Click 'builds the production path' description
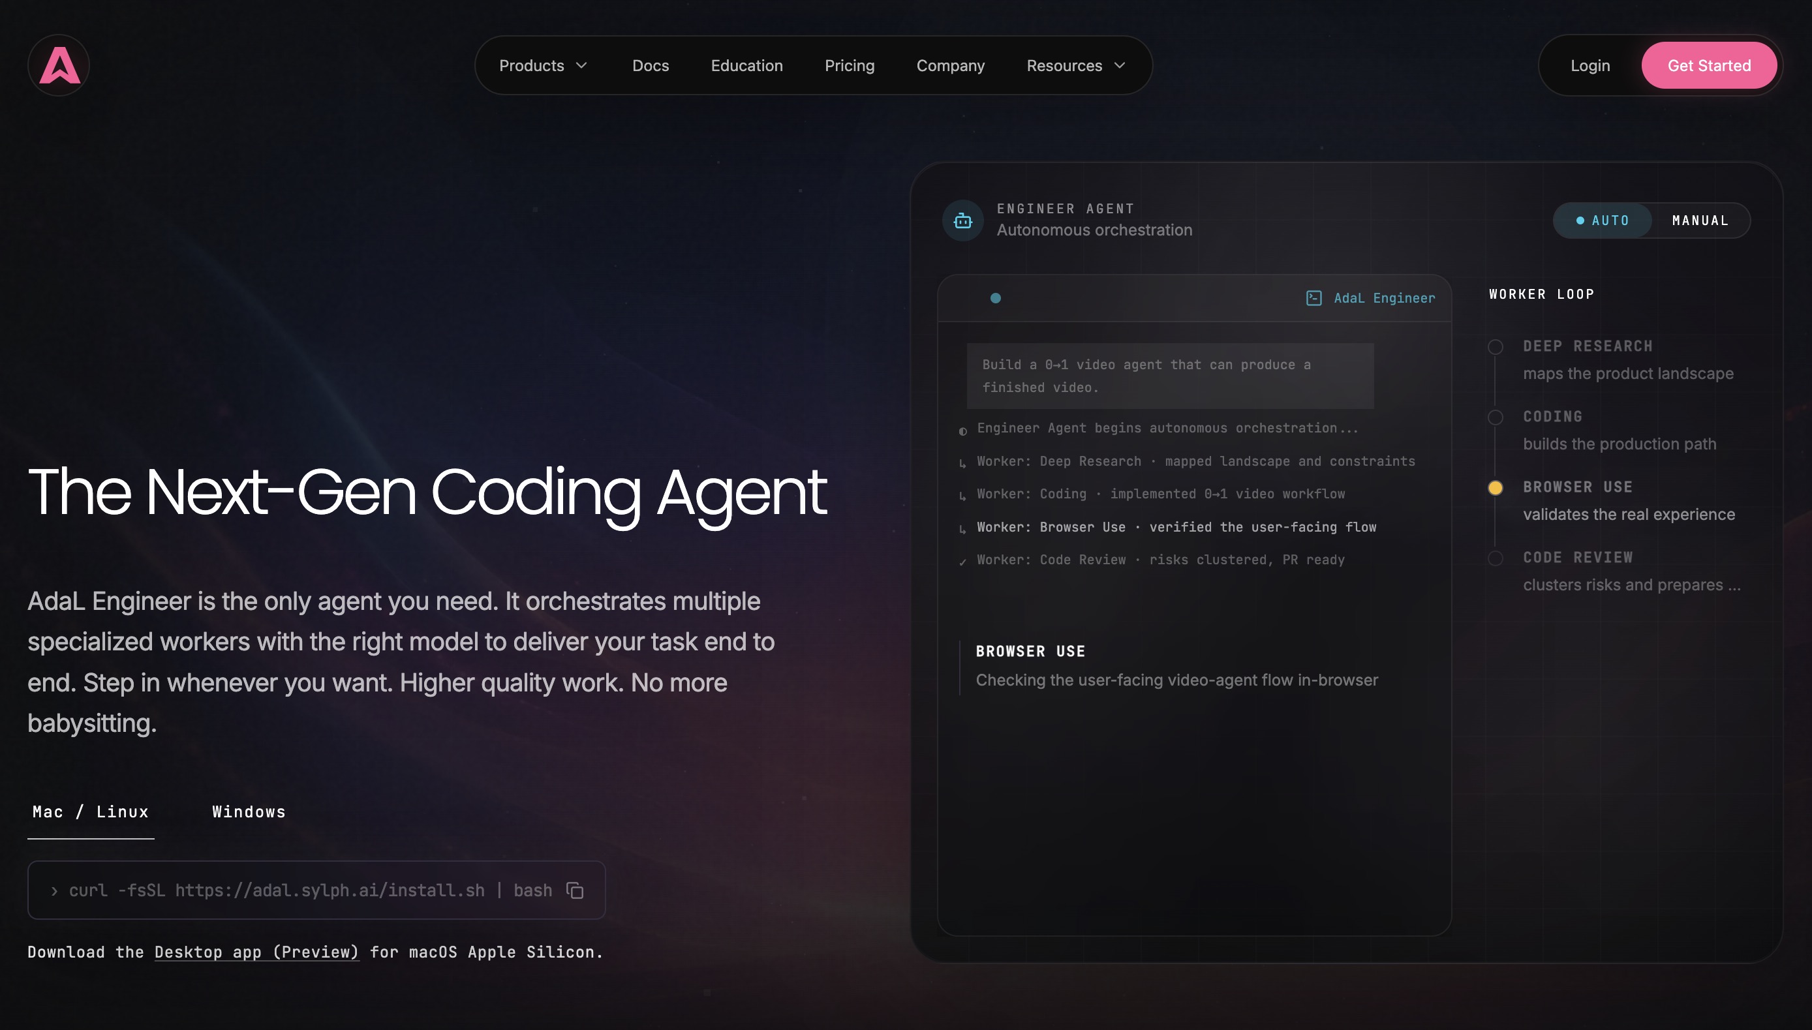Viewport: 1812px width, 1030px height. pyautogui.click(x=1620, y=444)
